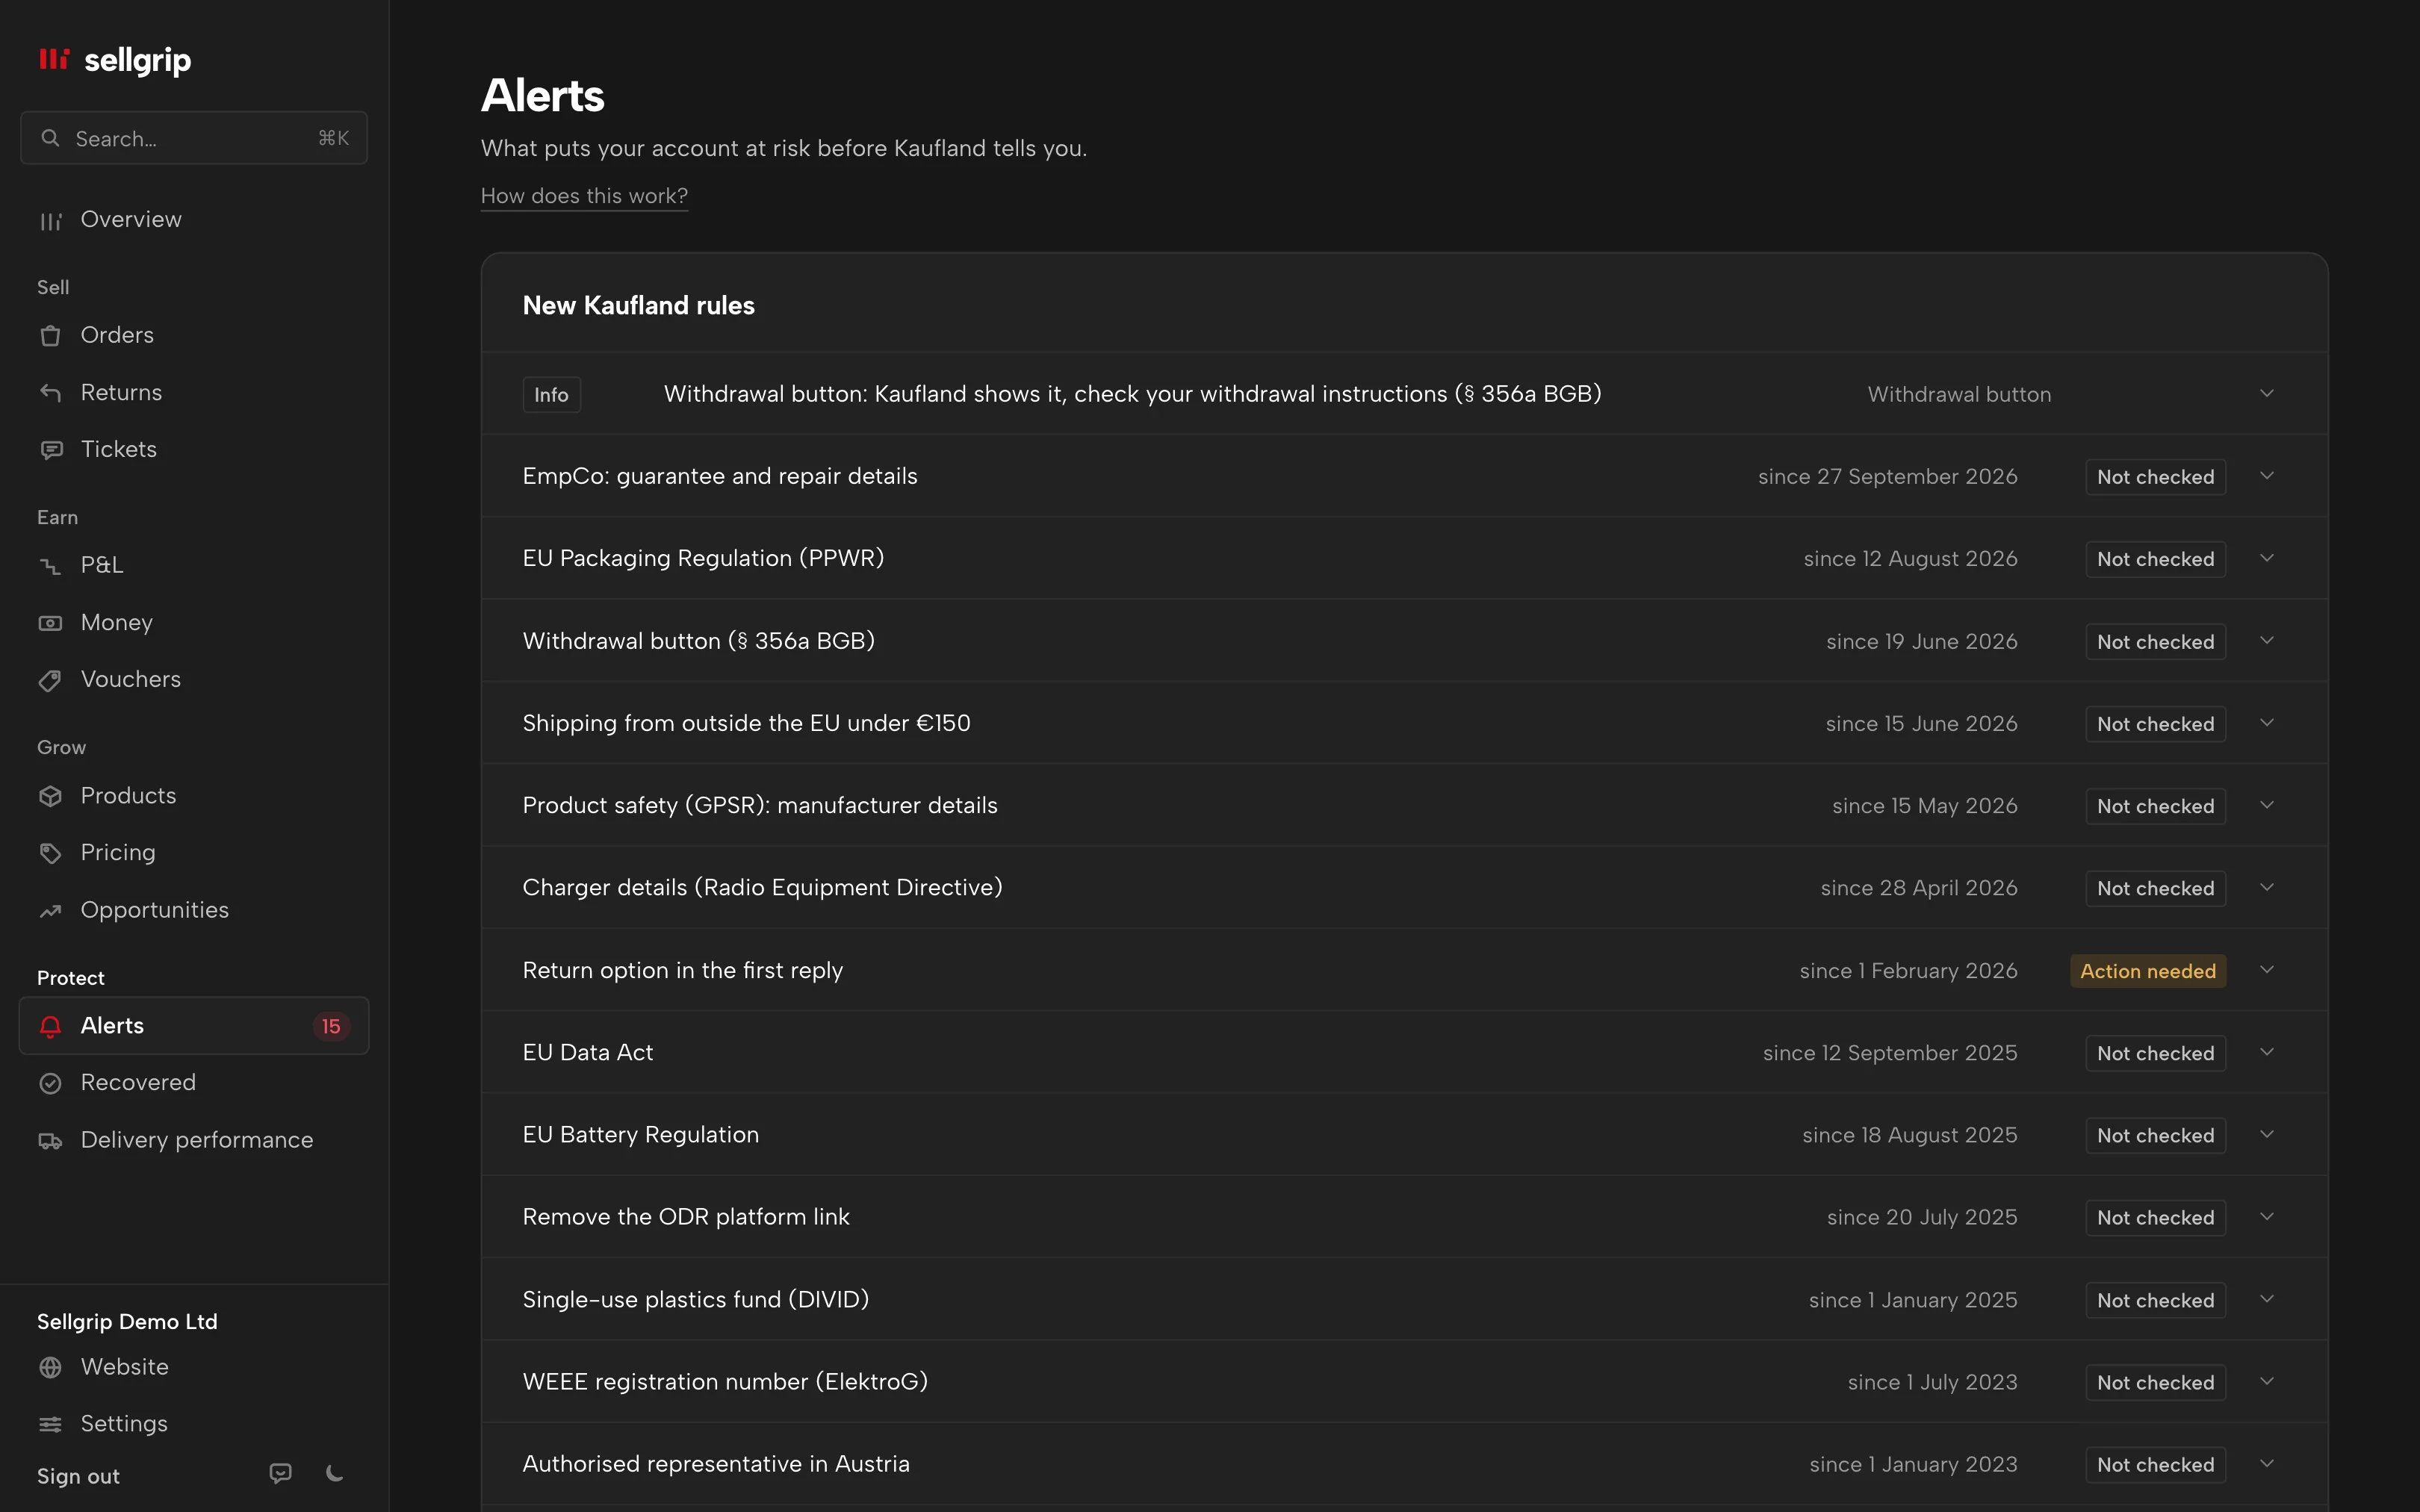Expand Return option first reply chevron
The width and height of the screenshot is (2420, 1512).
click(2267, 970)
